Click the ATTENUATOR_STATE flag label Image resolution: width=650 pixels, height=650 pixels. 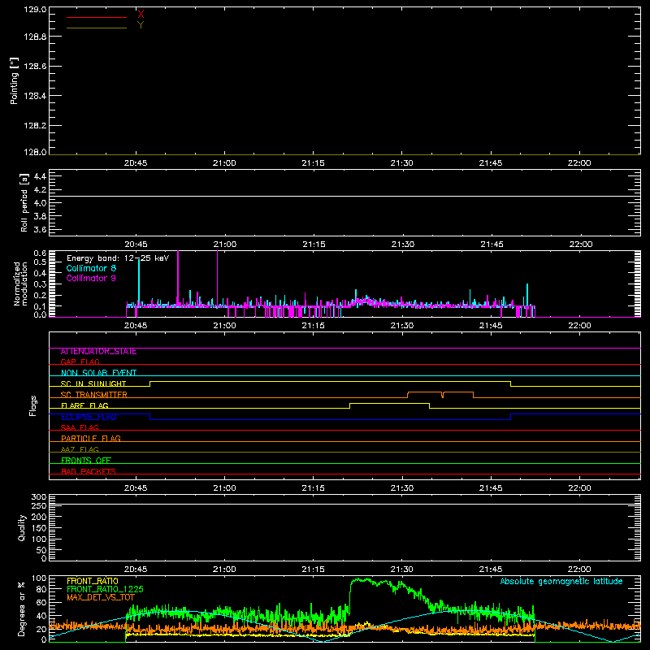(x=98, y=352)
